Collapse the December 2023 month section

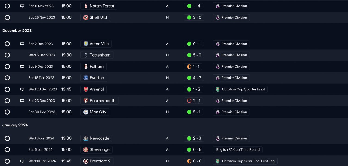tap(17, 31)
